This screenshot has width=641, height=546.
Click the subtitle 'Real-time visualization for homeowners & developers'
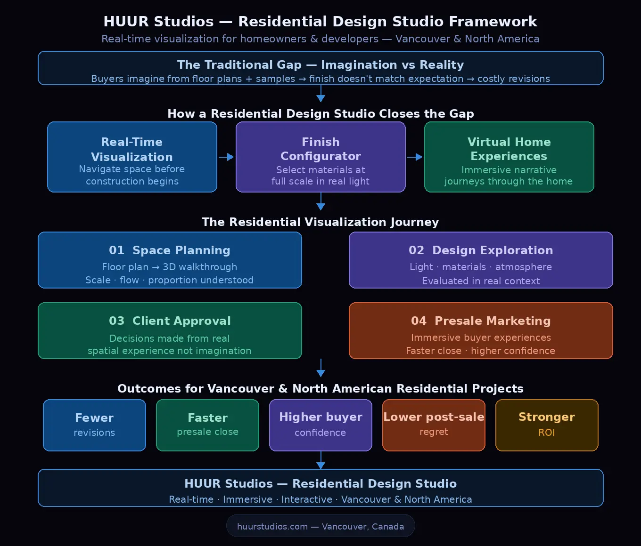pos(240,39)
